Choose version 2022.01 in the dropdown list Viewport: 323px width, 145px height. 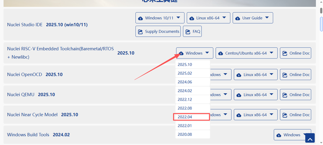tap(193, 126)
